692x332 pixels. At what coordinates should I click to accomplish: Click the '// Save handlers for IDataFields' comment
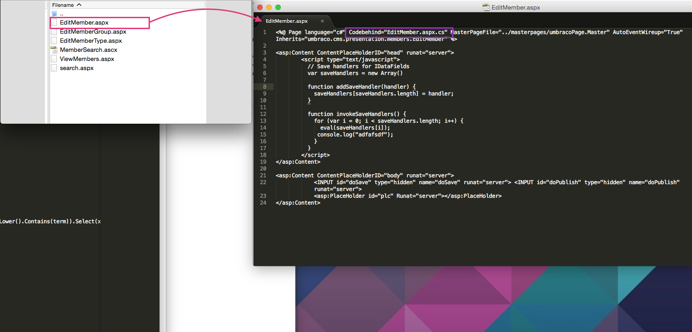point(358,66)
